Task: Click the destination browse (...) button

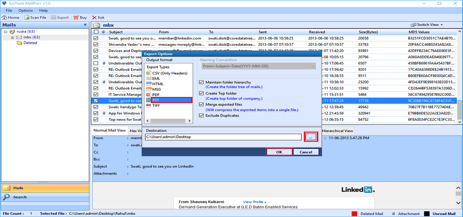Action: tap(311, 137)
